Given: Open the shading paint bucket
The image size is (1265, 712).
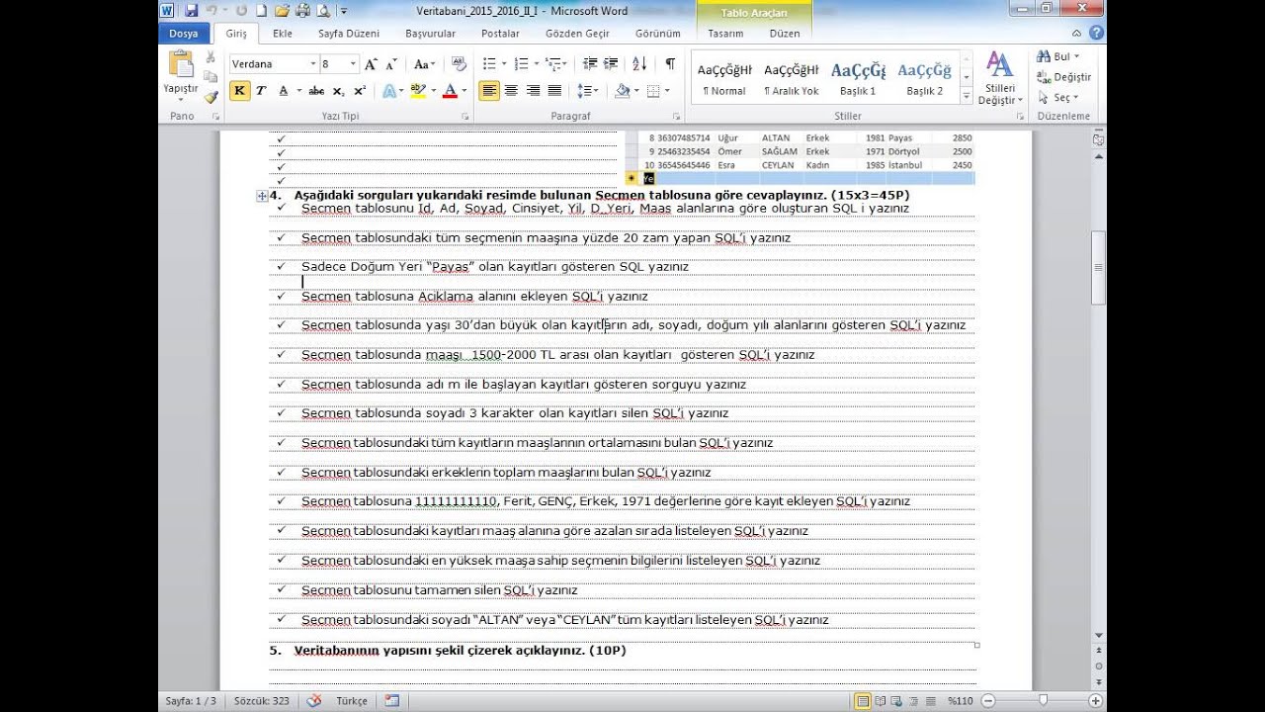Looking at the screenshot, I should point(622,90).
